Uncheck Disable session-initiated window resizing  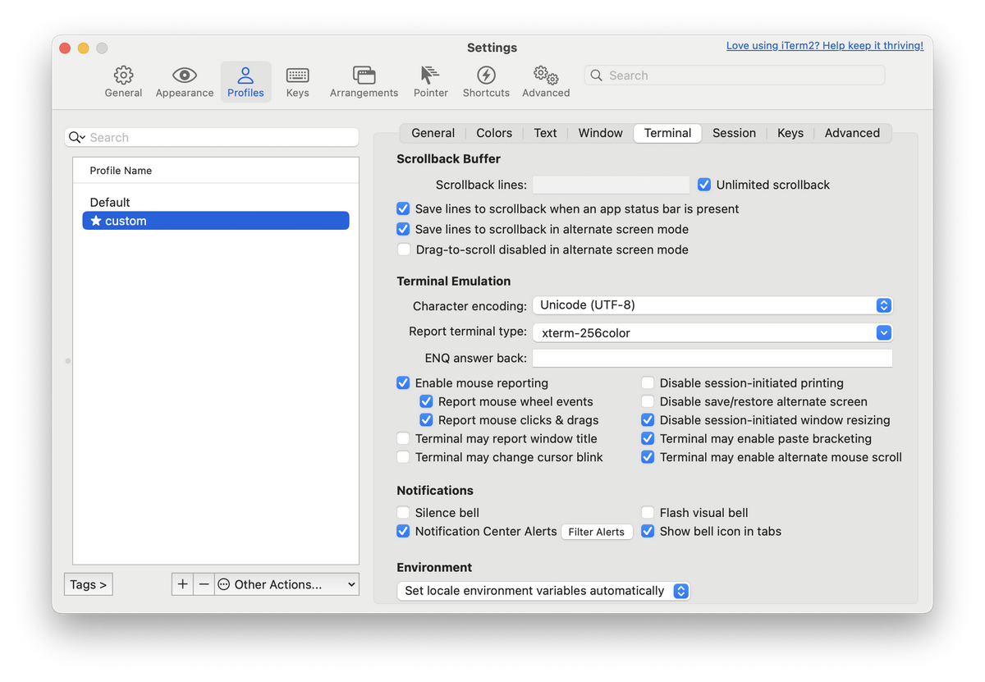(x=648, y=420)
